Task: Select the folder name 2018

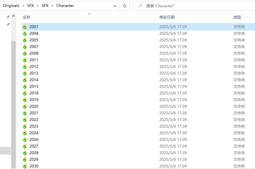Action: [34, 93]
